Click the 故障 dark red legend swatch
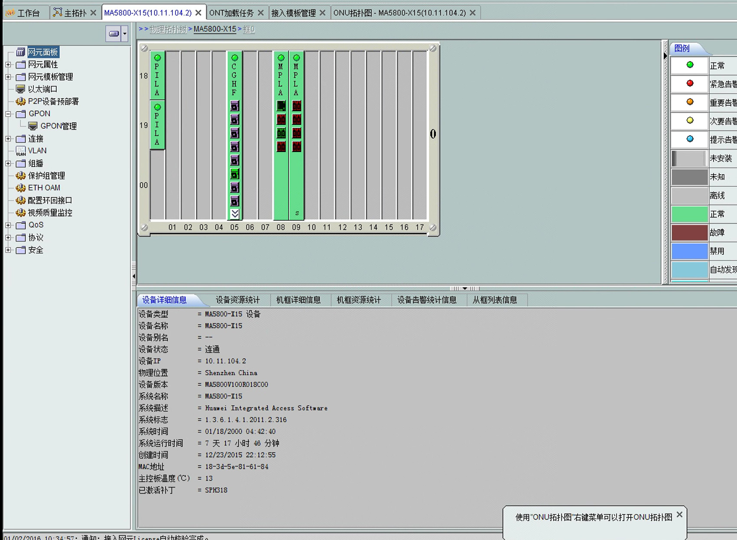Viewport: 737px width, 540px height. coord(689,233)
